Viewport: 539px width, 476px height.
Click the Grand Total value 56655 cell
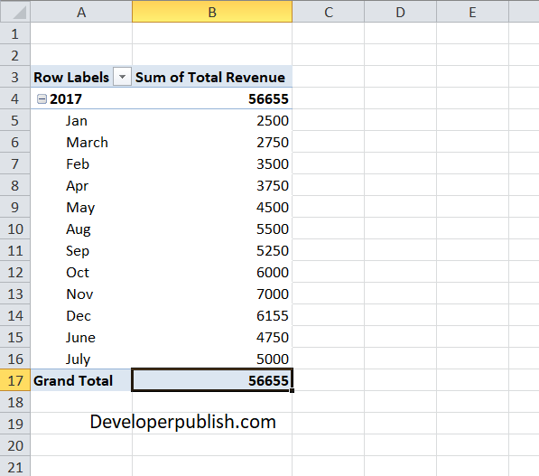click(x=212, y=380)
